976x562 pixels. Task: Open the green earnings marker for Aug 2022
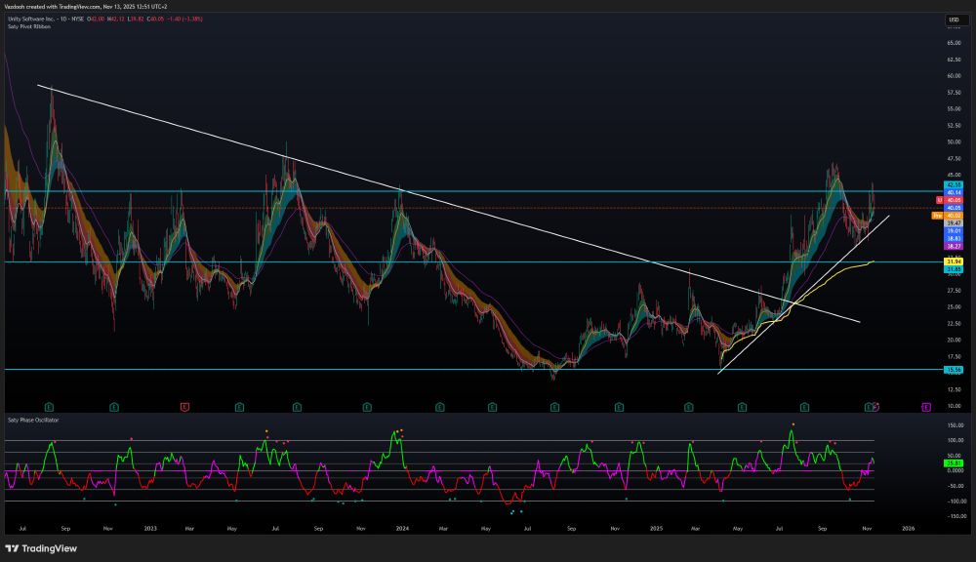click(x=49, y=407)
